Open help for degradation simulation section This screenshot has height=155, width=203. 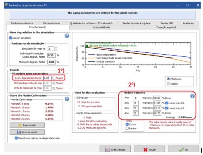67,35
